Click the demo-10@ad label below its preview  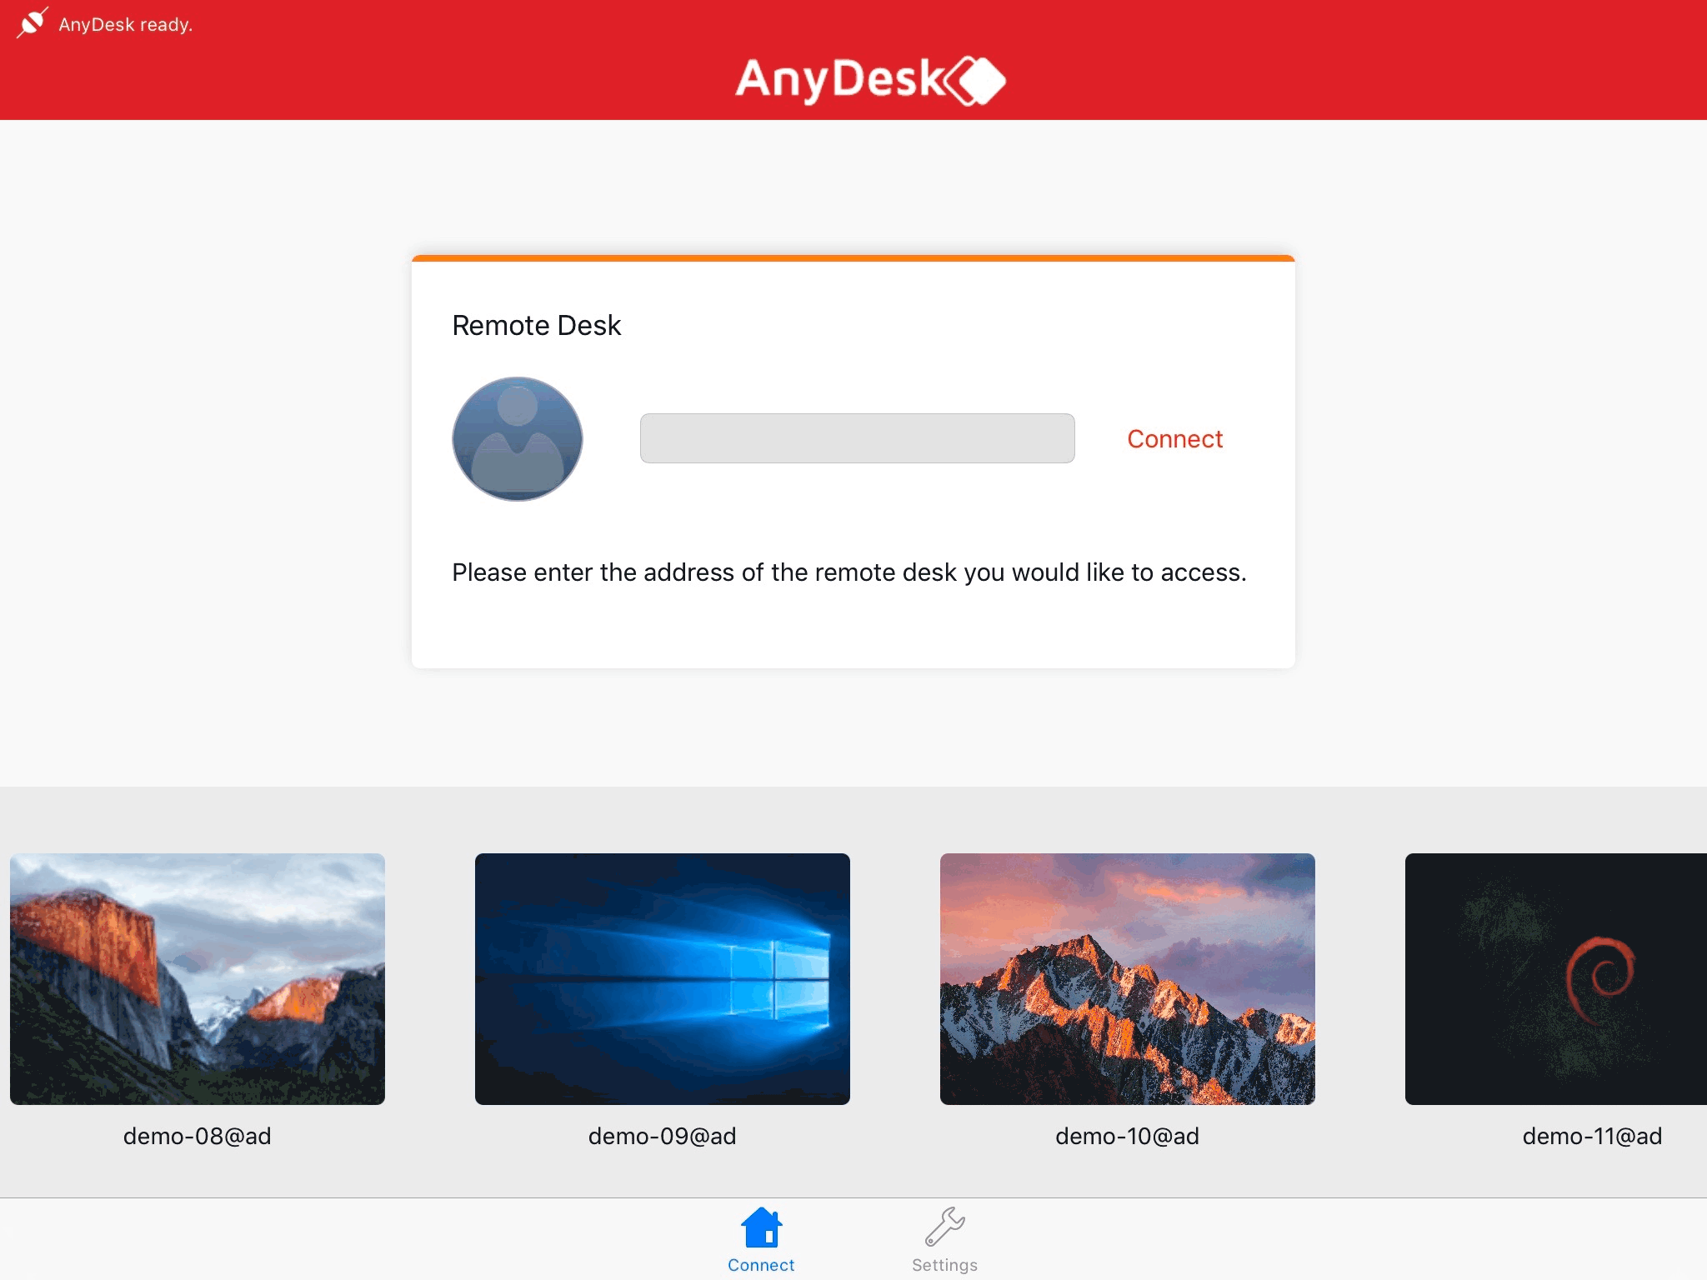click(1127, 1136)
